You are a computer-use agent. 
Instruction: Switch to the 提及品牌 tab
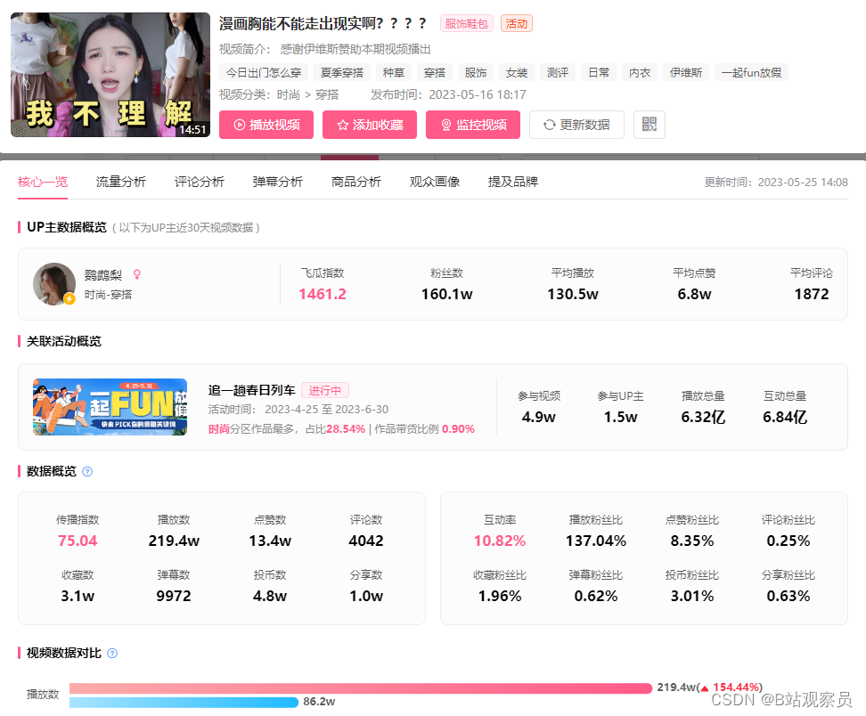[x=513, y=182]
